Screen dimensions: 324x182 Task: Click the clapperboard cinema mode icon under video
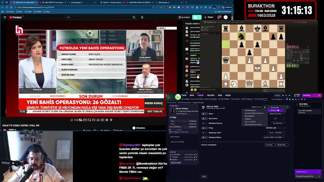click(85, 120)
